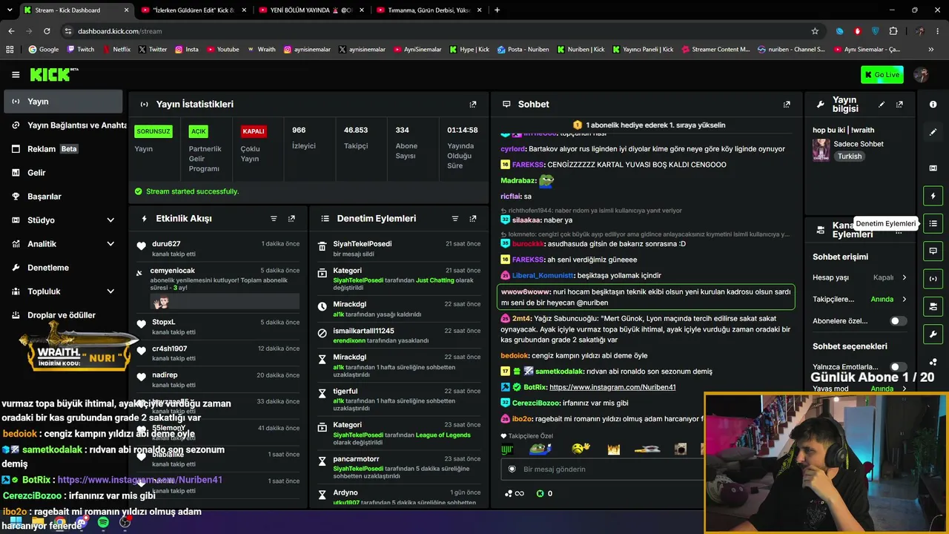This screenshot has width=949, height=534.
Task: Open the new tab plus button
Action: 497,10
